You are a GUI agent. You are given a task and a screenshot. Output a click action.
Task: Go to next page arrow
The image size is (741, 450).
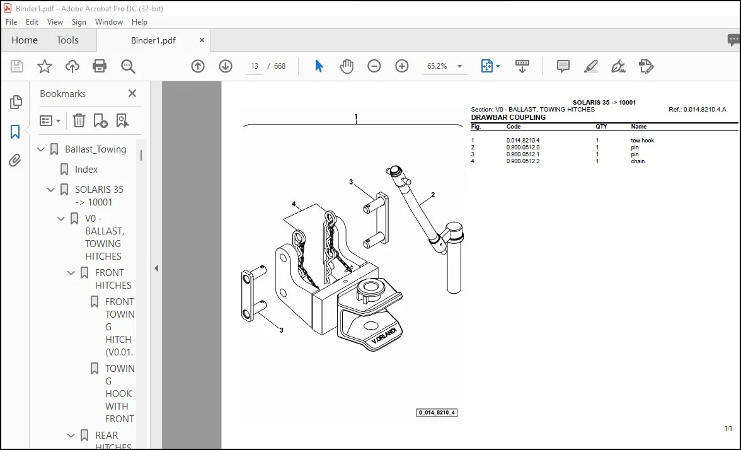pos(226,66)
